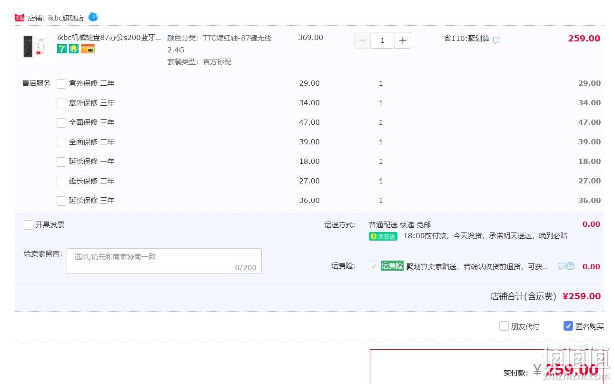Check 延长保修 三年 warranty option
The image size is (614, 384).
[x=61, y=201]
